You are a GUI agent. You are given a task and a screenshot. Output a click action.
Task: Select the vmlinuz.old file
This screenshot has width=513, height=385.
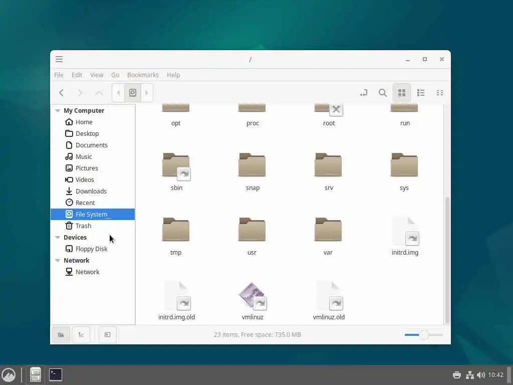click(329, 301)
